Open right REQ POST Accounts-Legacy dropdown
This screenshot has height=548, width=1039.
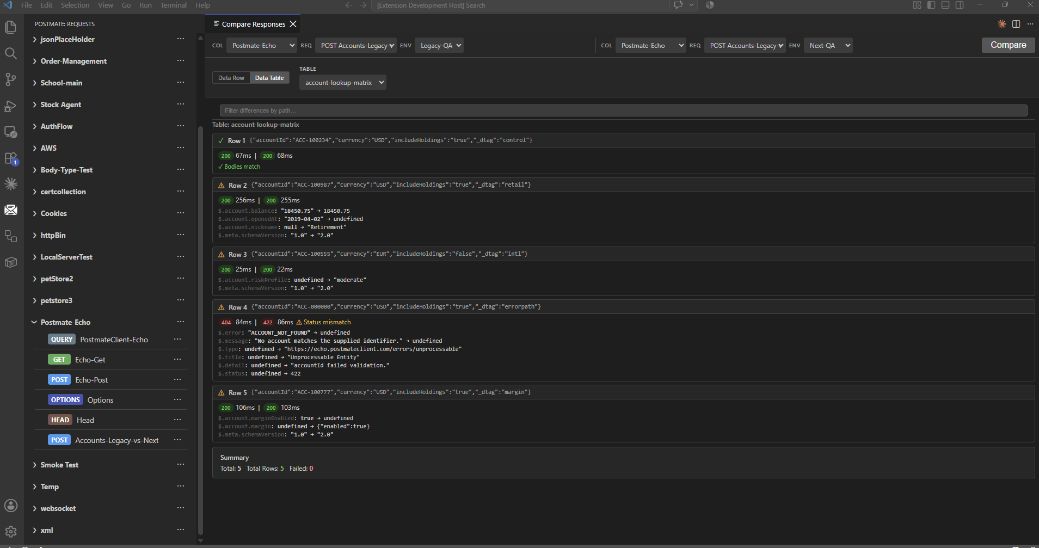(745, 46)
